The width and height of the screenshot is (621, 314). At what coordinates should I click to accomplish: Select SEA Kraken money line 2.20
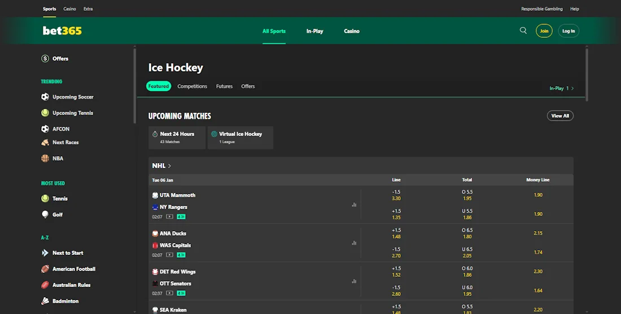point(538,309)
